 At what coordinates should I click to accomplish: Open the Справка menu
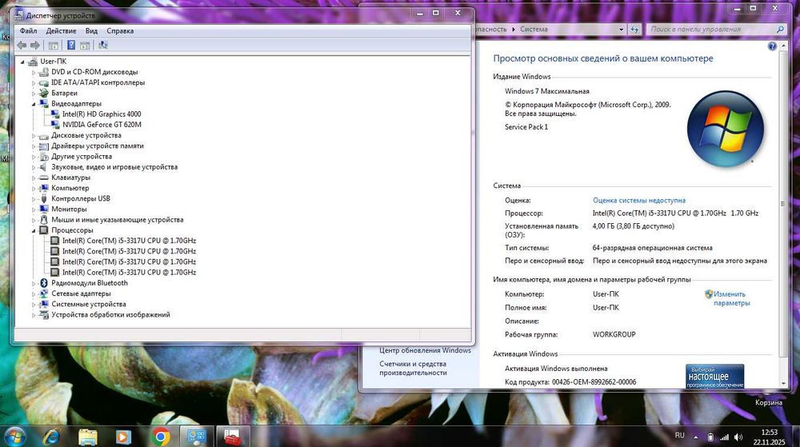click(120, 30)
